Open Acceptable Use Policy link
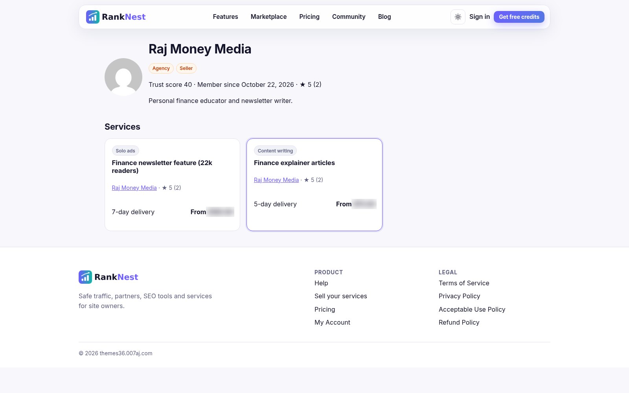The width and height of the screenshot is (629, 393). click(x=472, y=310)
